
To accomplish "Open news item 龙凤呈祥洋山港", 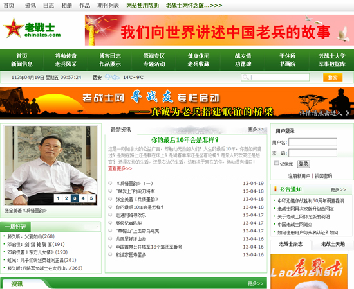I will [x=131, y=239].
